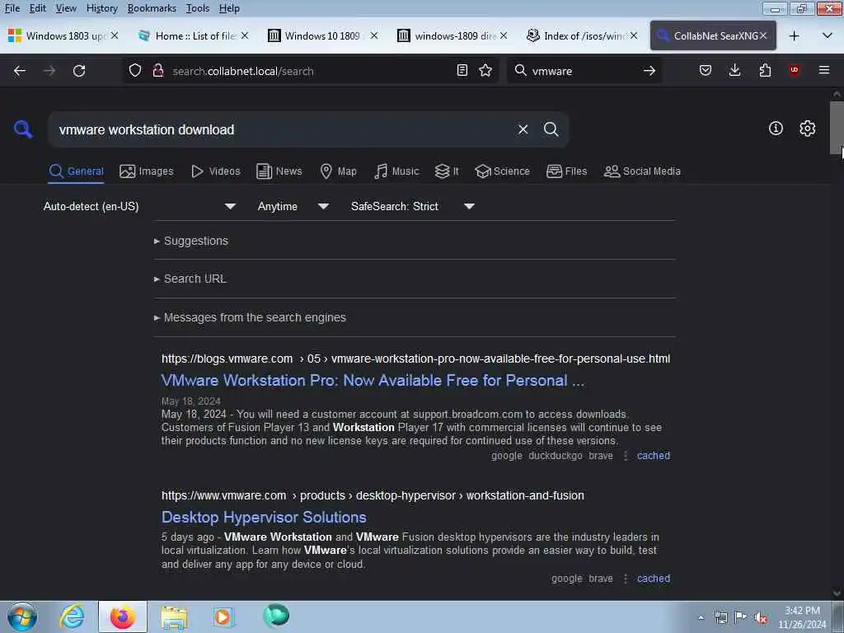Open the Firefox hamburger menu
Screen dimensions: 844x633
824,70
